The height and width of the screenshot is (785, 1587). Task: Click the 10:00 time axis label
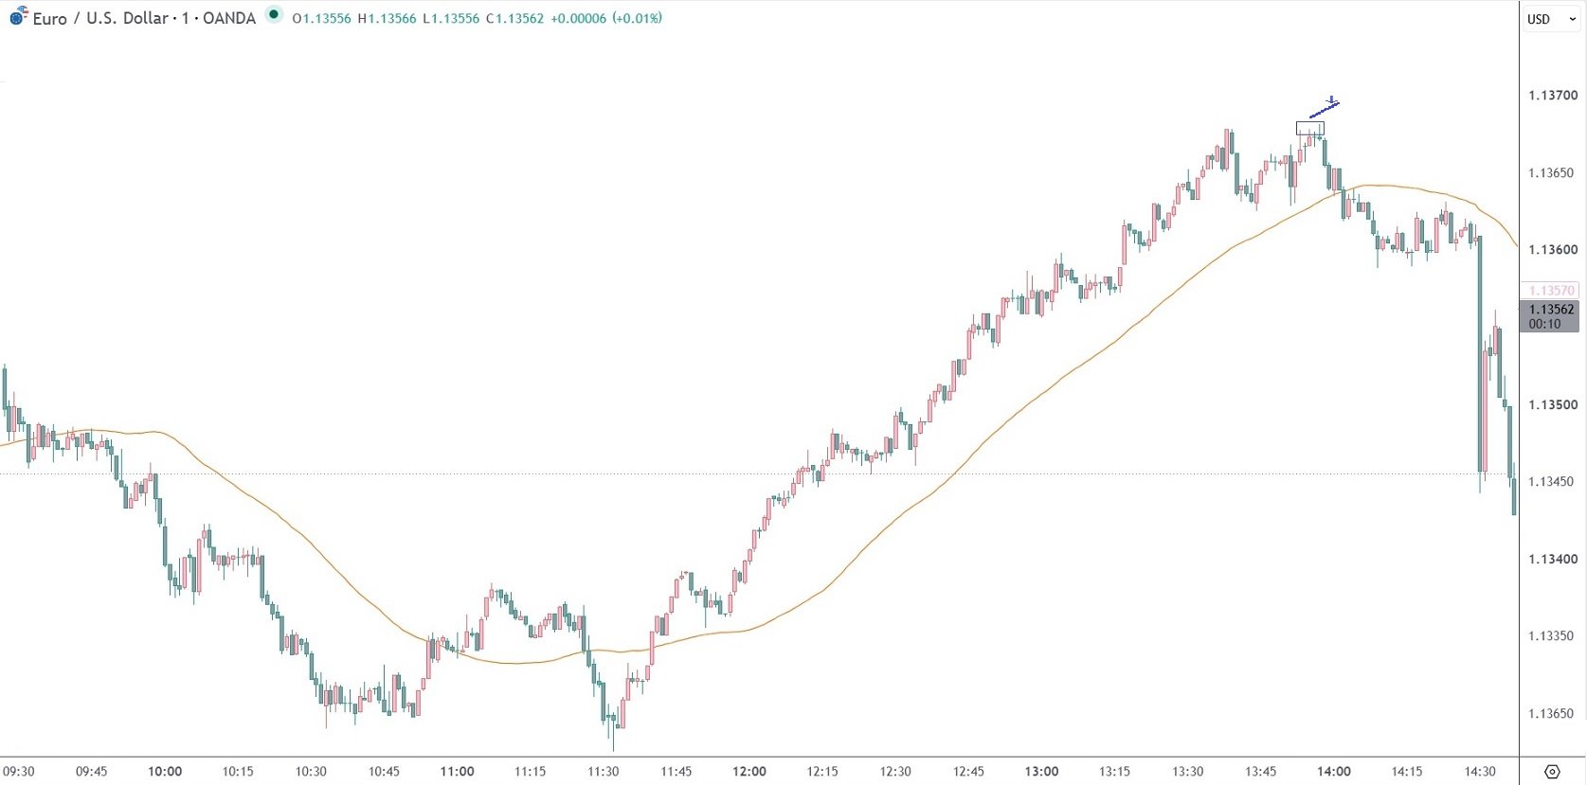[165, 772]
